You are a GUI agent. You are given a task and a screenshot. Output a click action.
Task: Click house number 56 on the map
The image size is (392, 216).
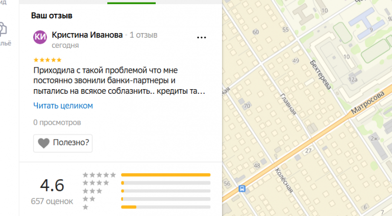(x=227, y=183)
